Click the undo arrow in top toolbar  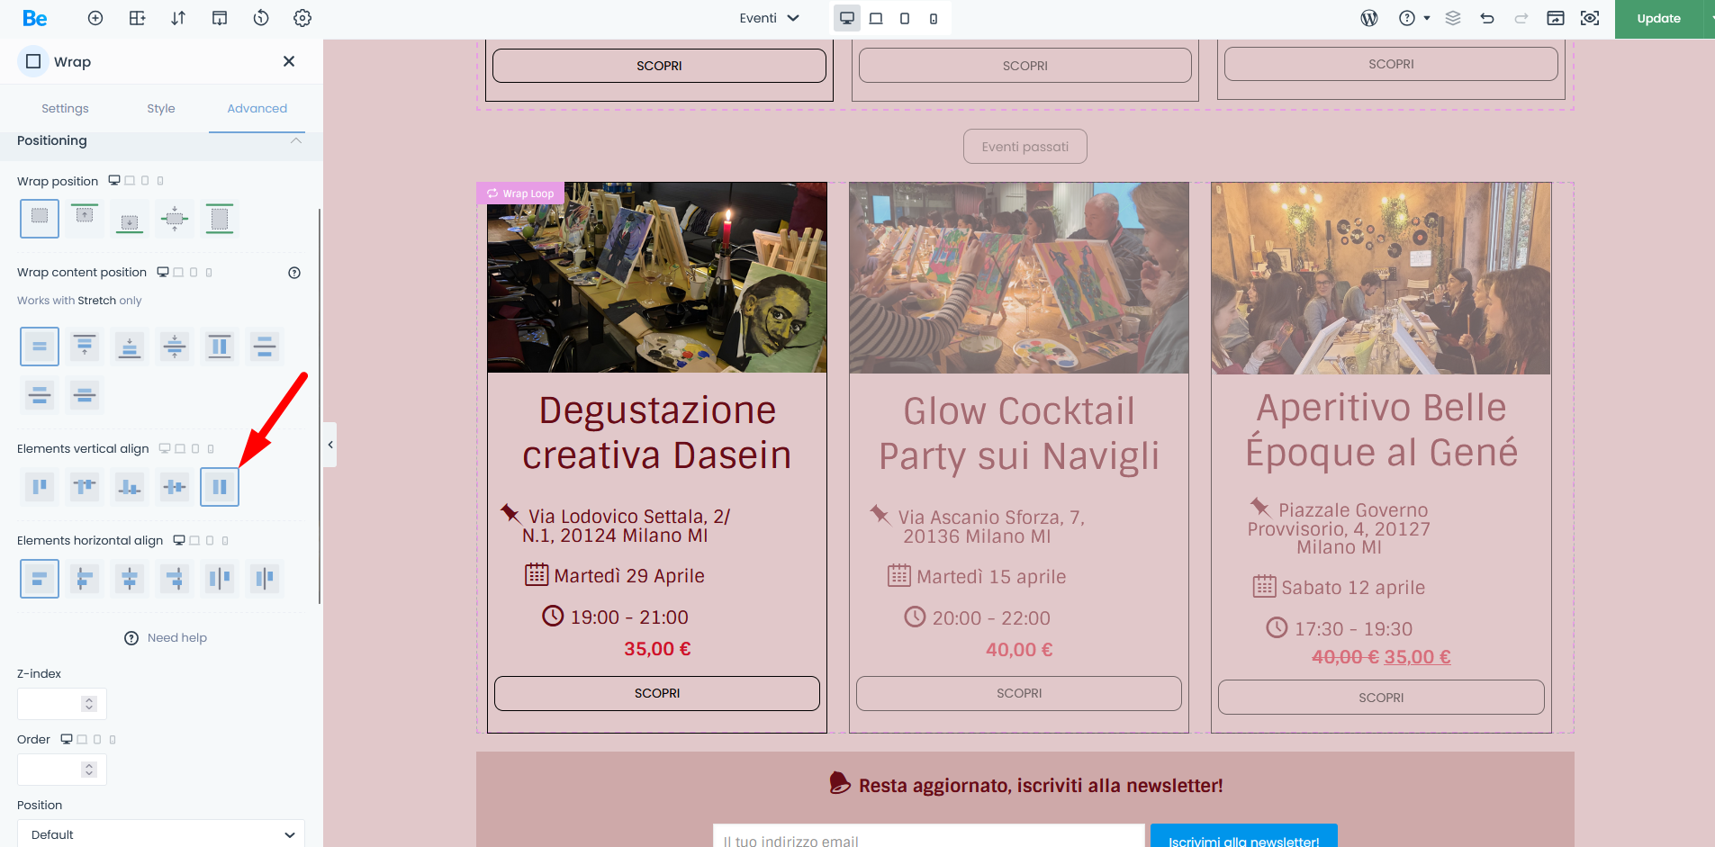[x=1487, y=18]
